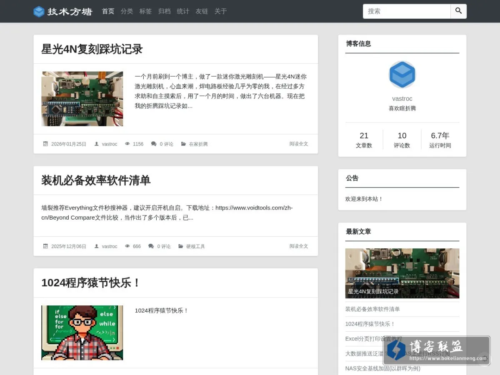Click comment bubble icon on 星光4N post
The image size is (500, 375).
click(154, 144)
